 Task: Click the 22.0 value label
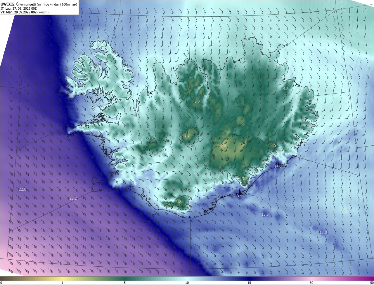[22, 189]
